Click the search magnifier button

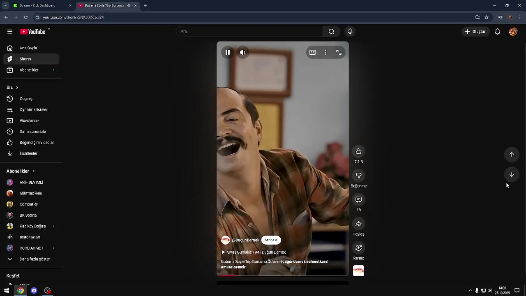pyautogui.click(x=331, y=32)
